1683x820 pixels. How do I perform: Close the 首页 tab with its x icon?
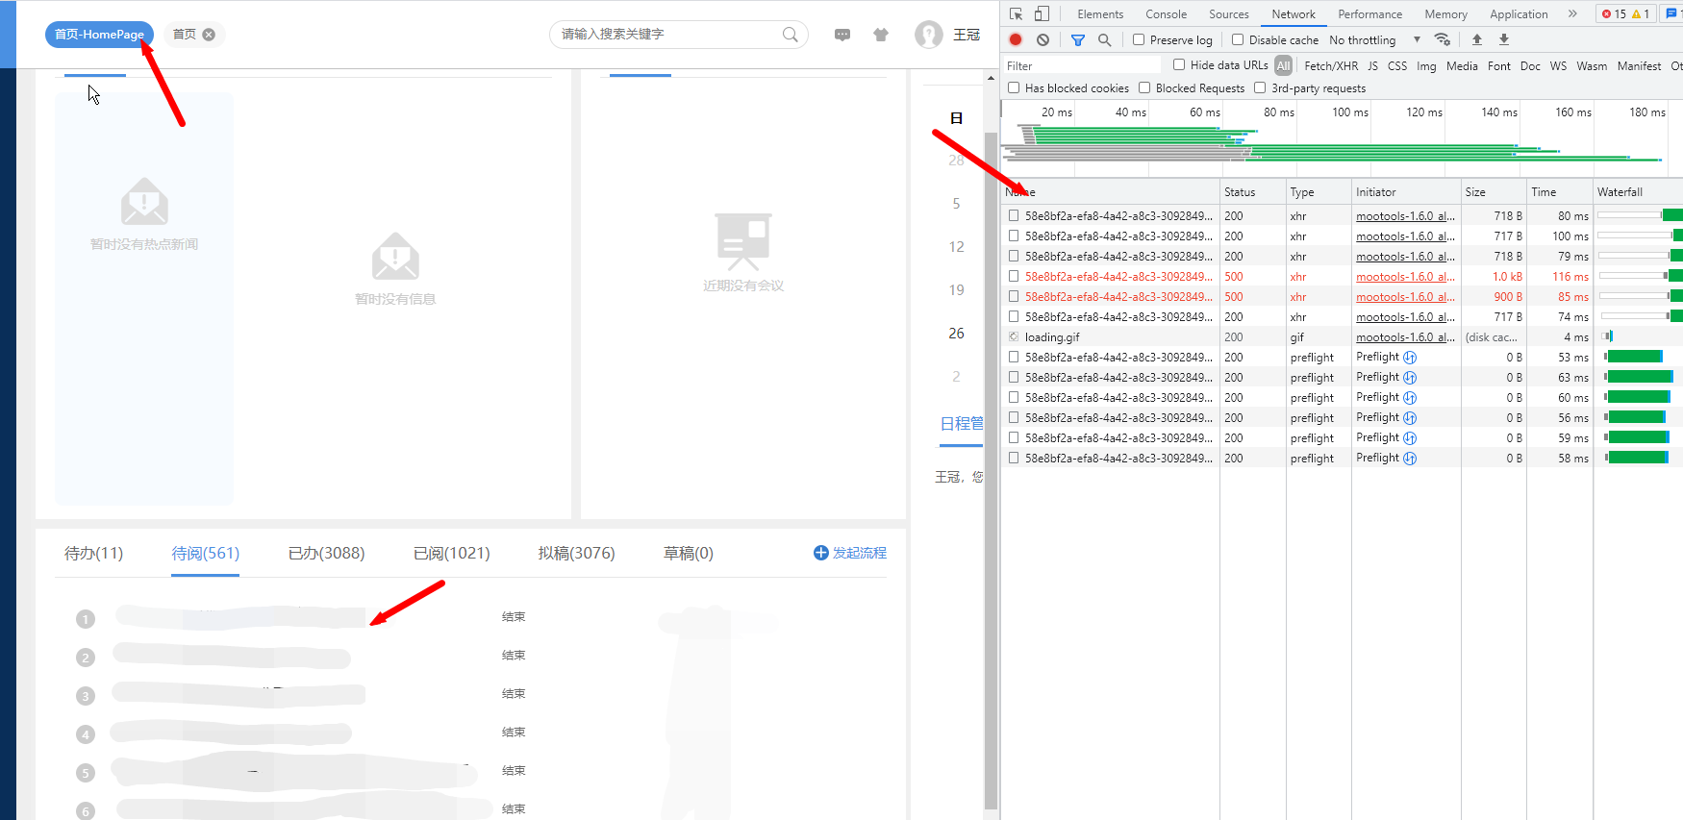coord(209,35)
